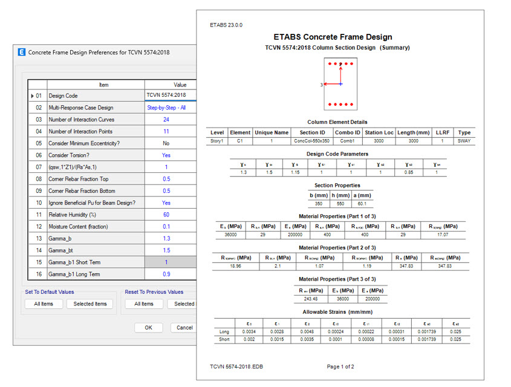Select the Number of Interaction Curves value field

tap(166, 120)
